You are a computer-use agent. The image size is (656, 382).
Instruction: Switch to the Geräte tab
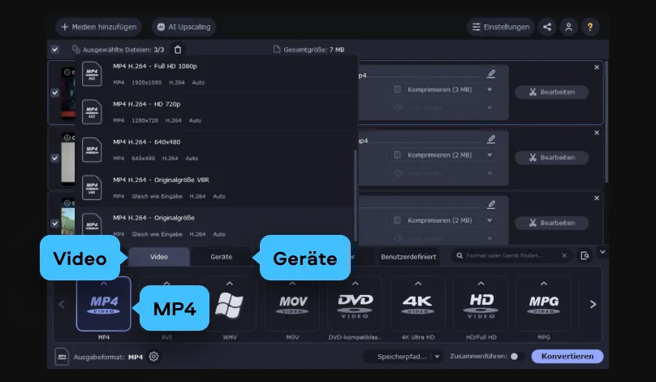(x=222, y=257)
